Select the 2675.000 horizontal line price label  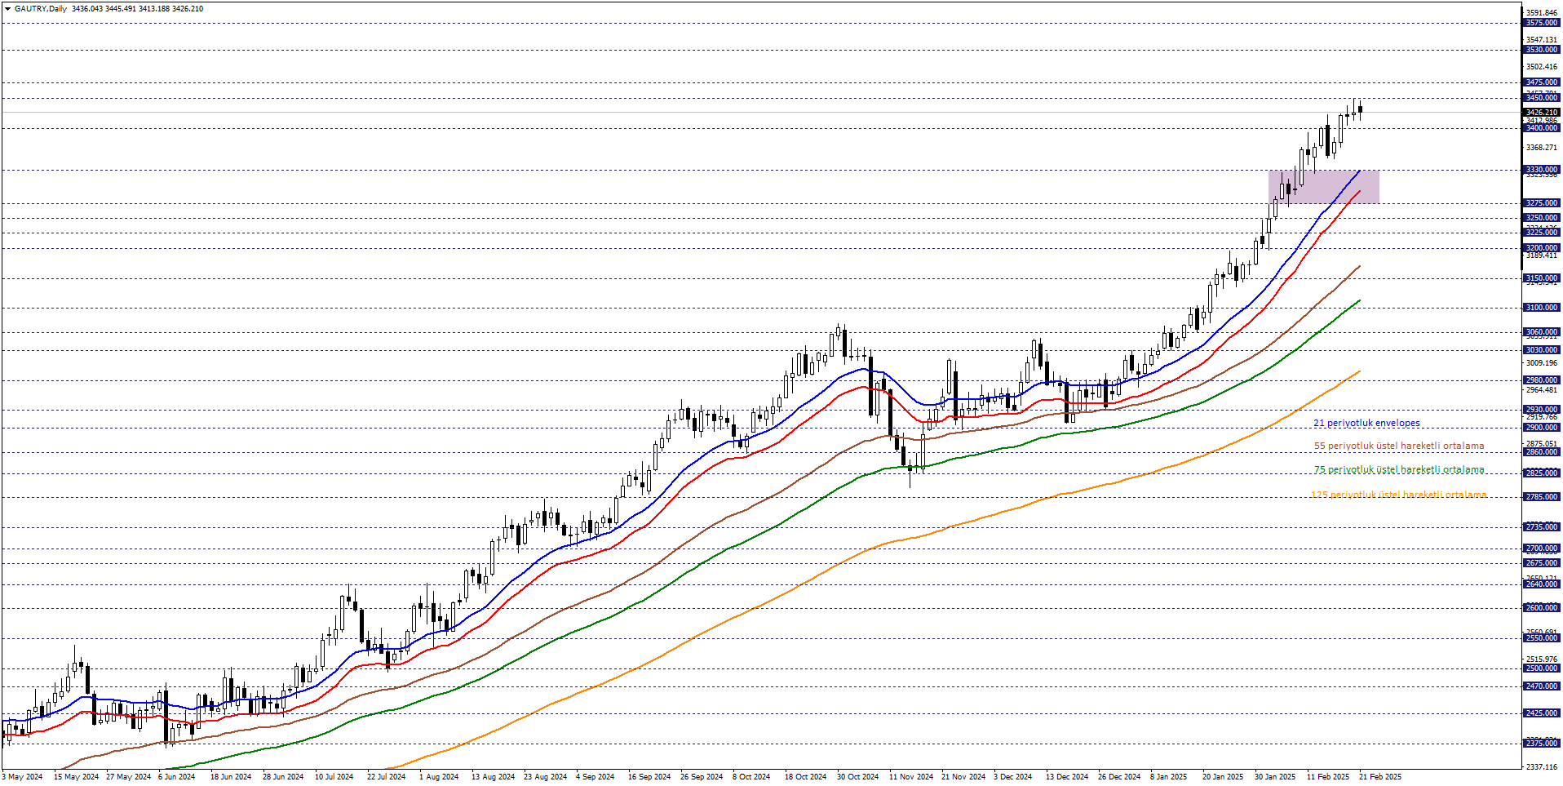pyautogui.click(x=1542, y=563)
